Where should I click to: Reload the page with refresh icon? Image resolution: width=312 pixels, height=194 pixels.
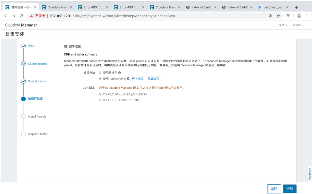[22, 16]
